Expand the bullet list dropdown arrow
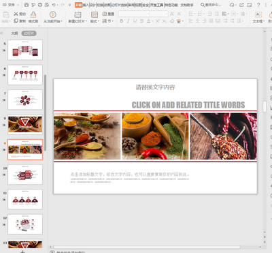 tap(194, 14)
